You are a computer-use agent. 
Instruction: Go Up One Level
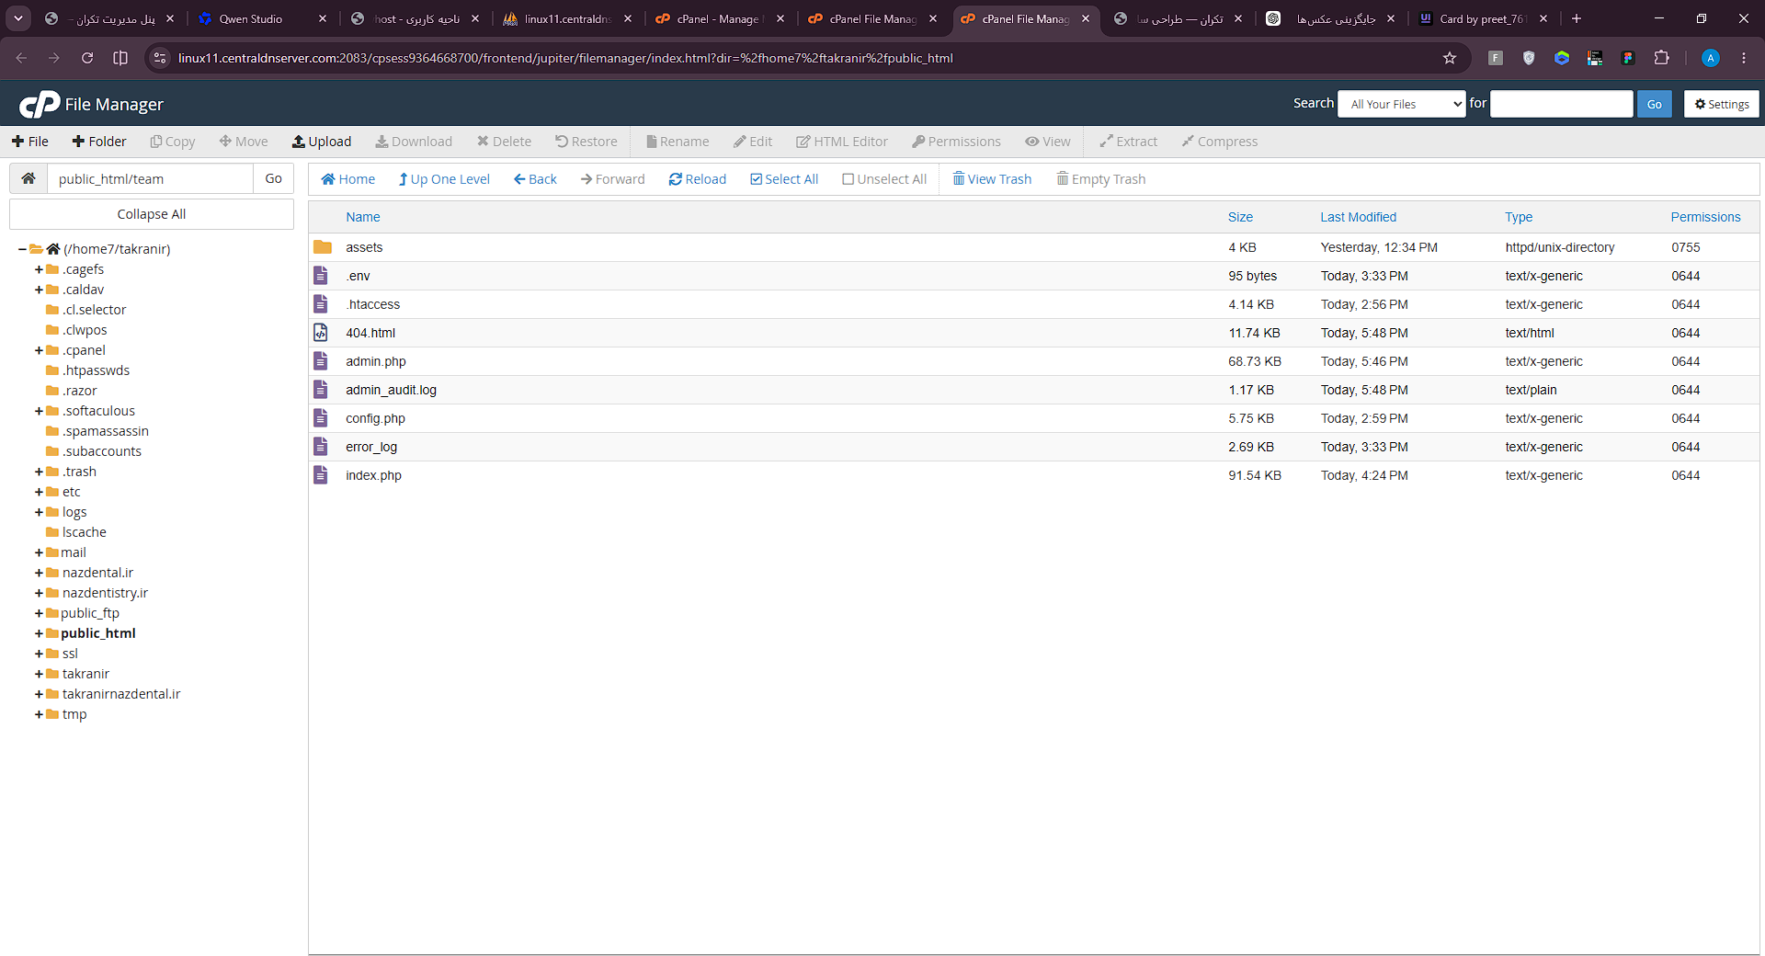pyautogui.click(x=444, y=179)
